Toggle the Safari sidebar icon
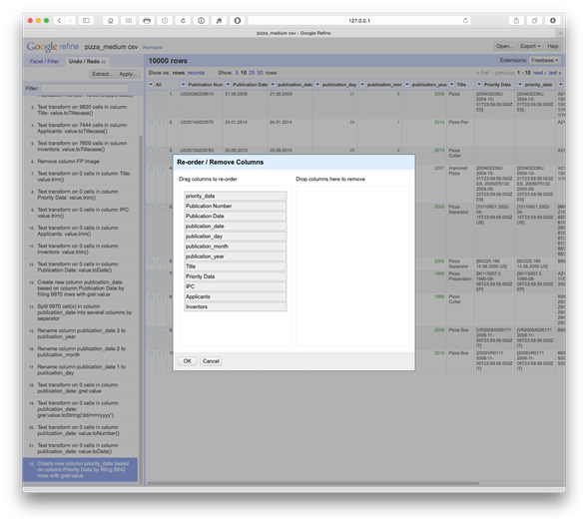The image size is (588, 525). pos(86,21)
